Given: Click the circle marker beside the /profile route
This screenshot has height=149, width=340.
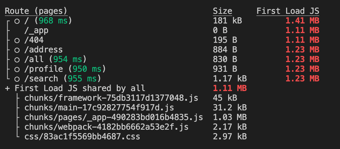Looking at the screenshot, I should click(x=17, y=69).
